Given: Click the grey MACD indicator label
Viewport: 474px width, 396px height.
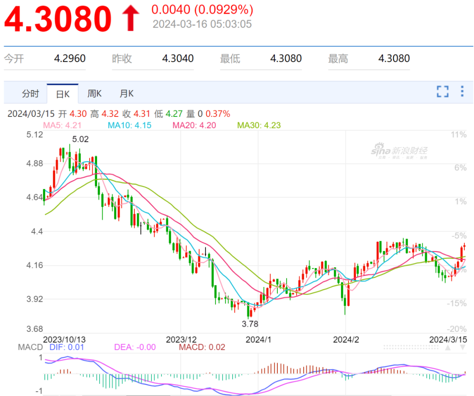Looking at the screenshot, I should click(x=30, y=347).
